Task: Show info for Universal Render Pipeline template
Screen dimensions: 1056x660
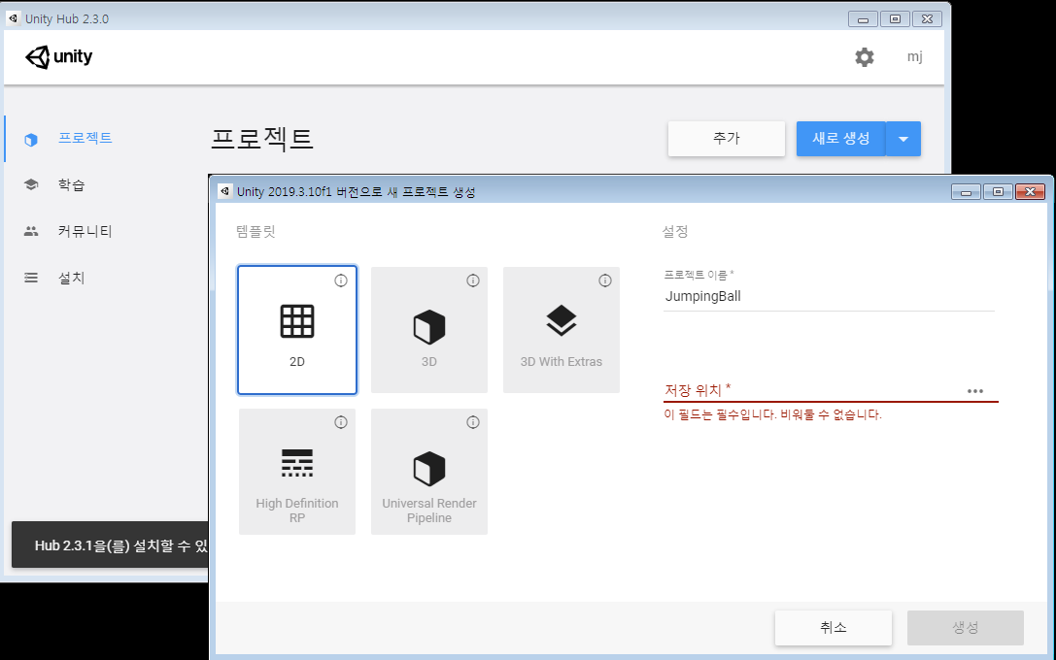Action: coord(473,422)
